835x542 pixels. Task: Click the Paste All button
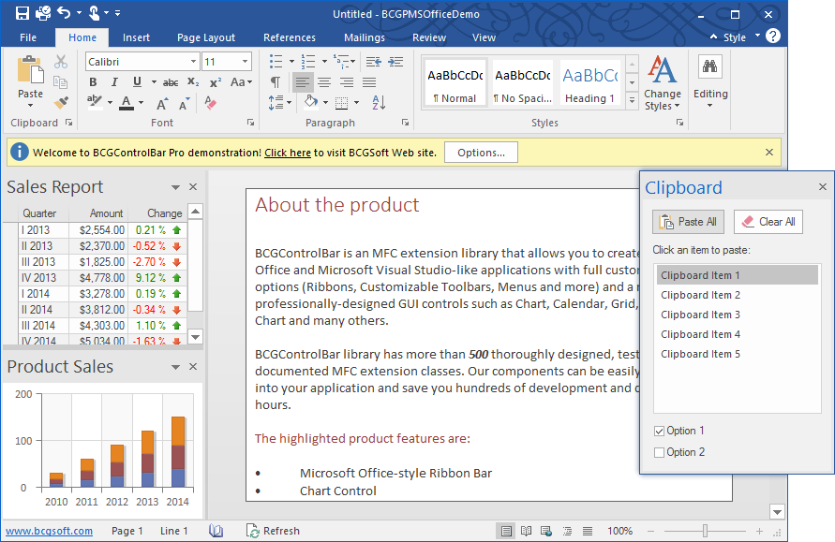(x=688, y=222)
